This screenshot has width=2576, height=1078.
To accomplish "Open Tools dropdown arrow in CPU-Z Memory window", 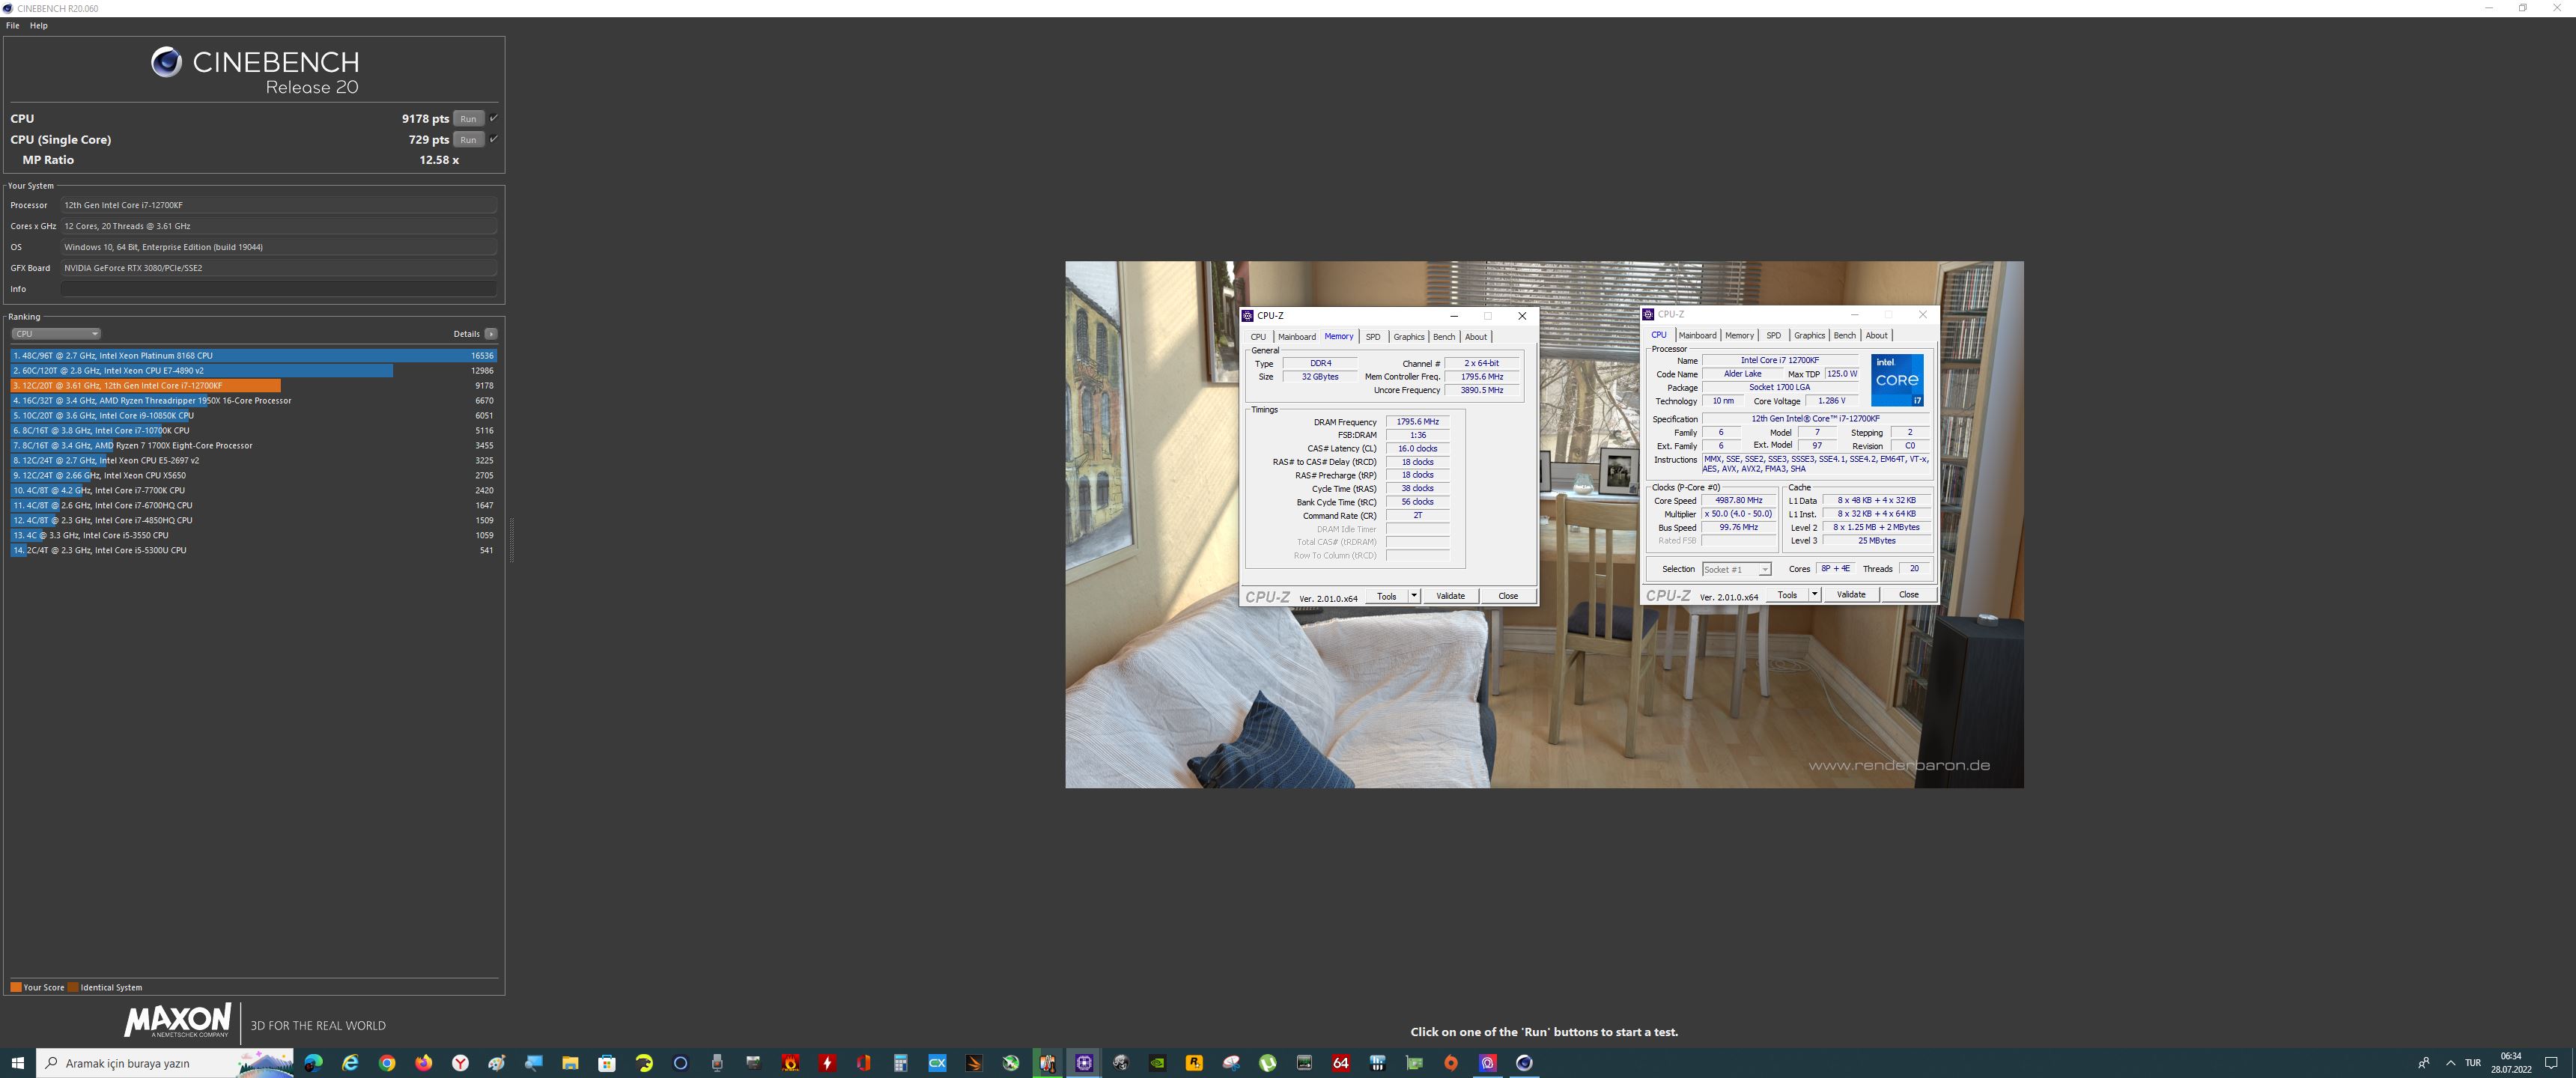I will click(1414, 596).
